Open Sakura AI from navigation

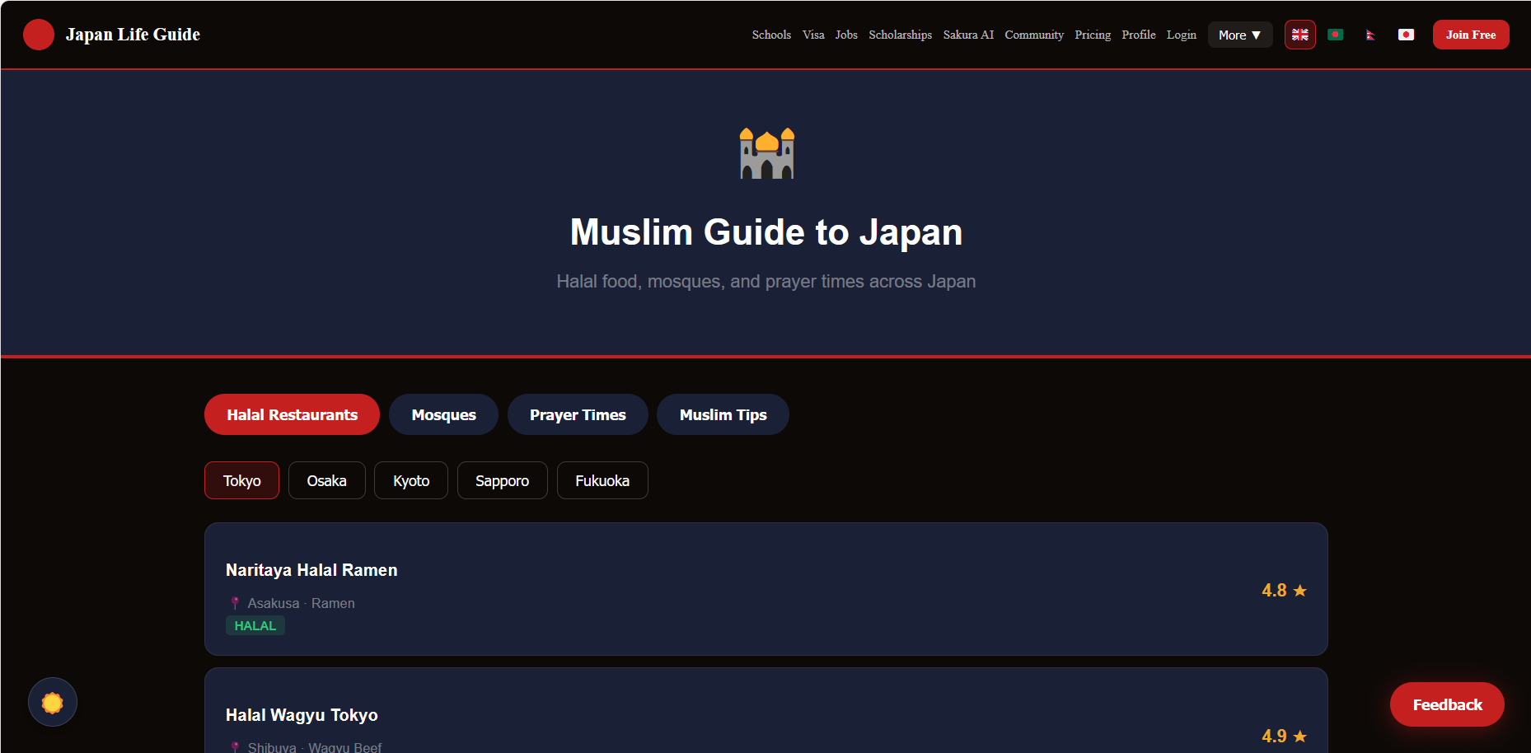pyautogui.click(x=968, y=35)
